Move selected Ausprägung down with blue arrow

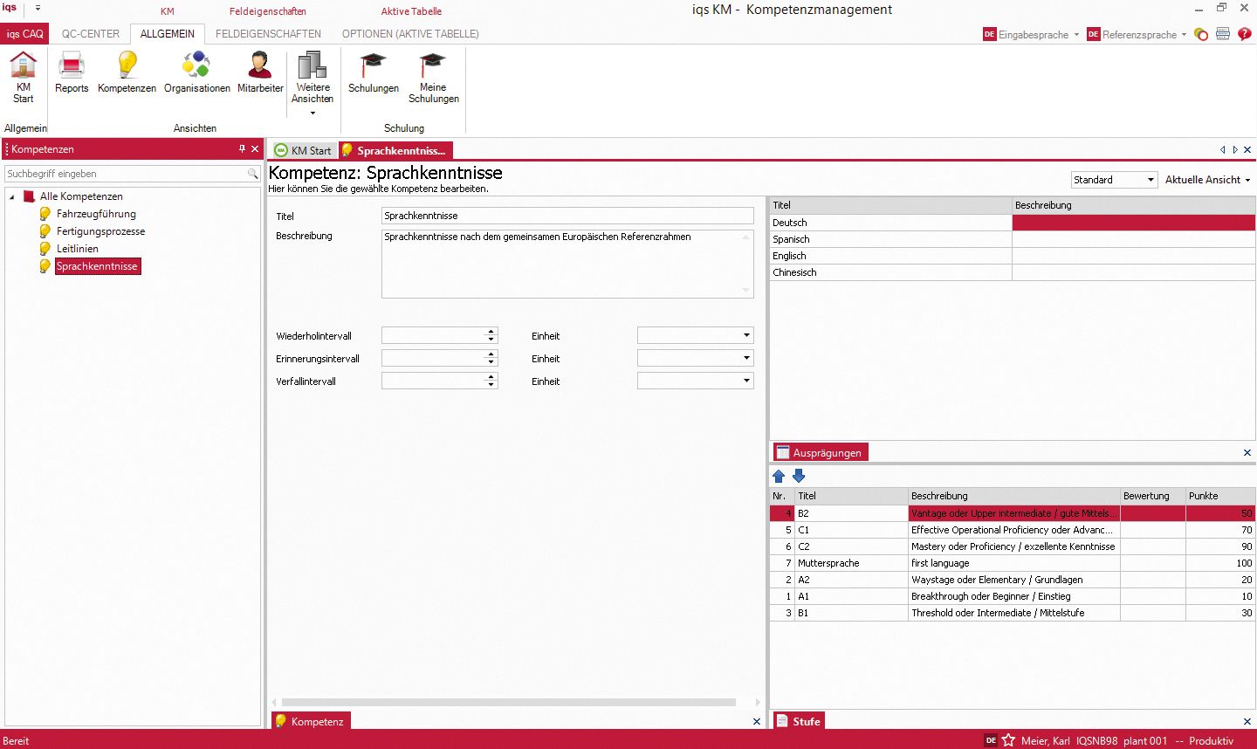coord(798,476)
